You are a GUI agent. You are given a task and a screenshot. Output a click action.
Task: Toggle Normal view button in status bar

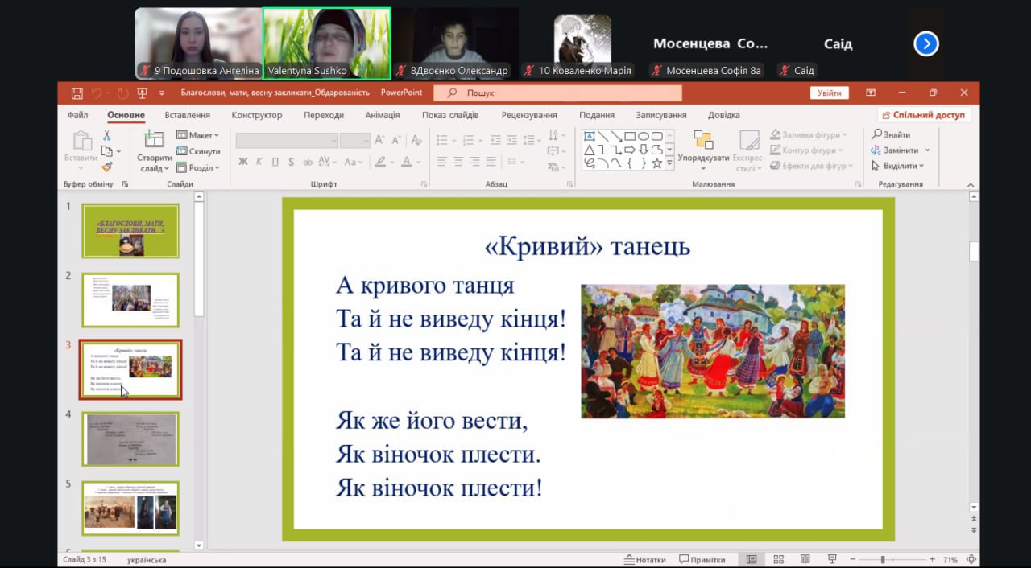(752, 559)
